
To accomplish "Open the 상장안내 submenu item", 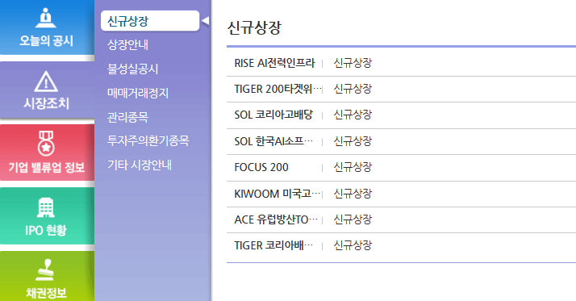I will (x=127, y=45).
